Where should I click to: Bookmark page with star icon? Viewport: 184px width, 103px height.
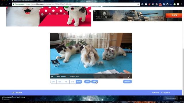tap(138, 4)
